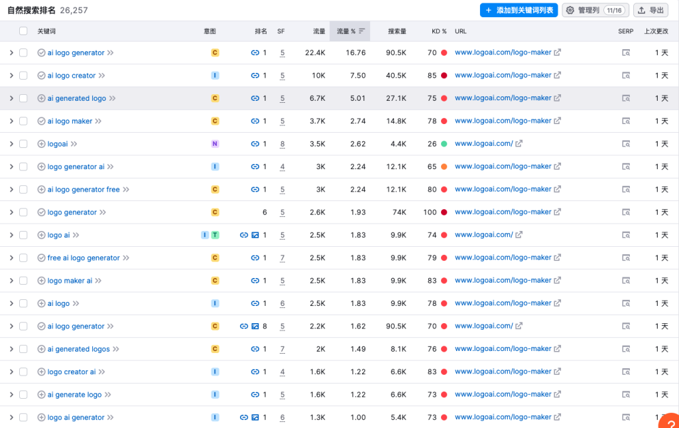View SERP snapshot for ai generated logo row

[x=626, y=98]
